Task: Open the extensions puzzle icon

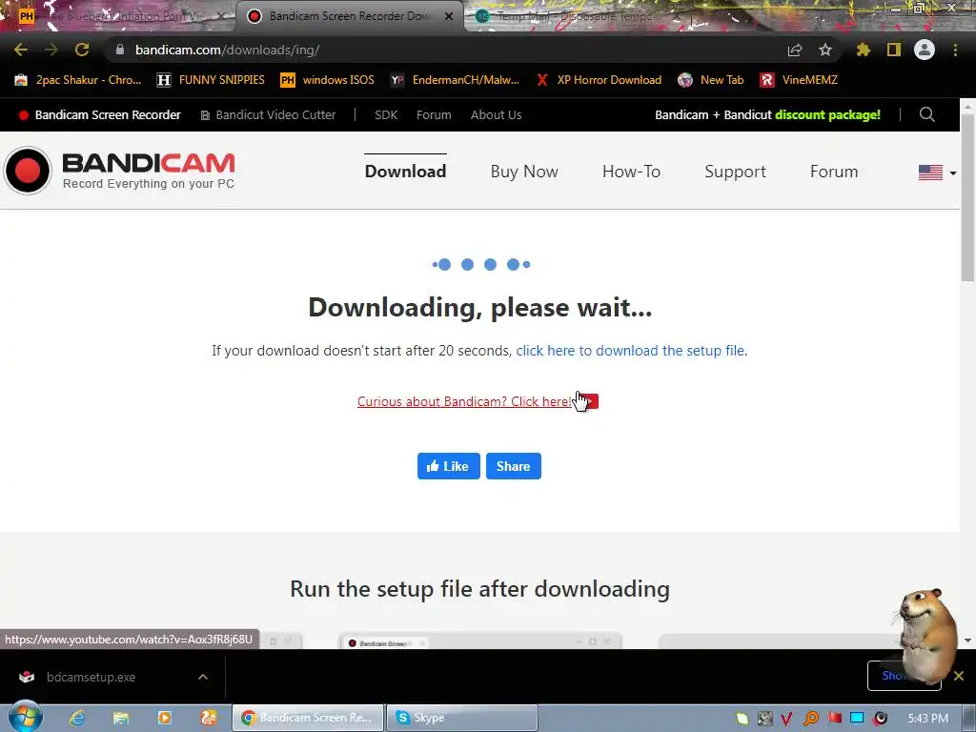Action: (864, 50)
